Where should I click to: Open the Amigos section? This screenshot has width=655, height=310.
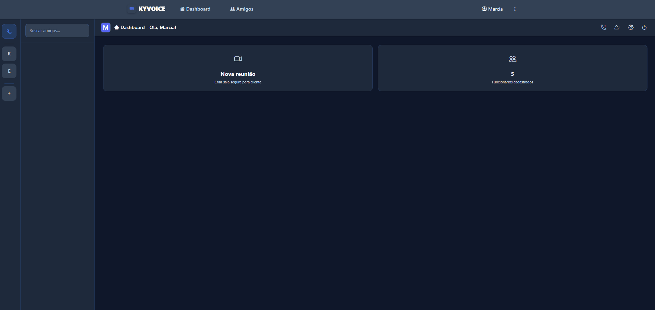242,9
